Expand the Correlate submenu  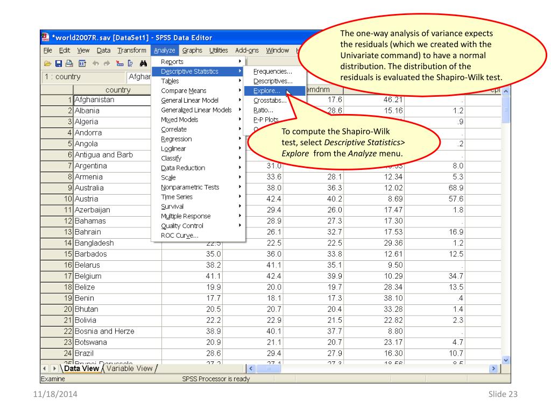(x=198, y=129)
